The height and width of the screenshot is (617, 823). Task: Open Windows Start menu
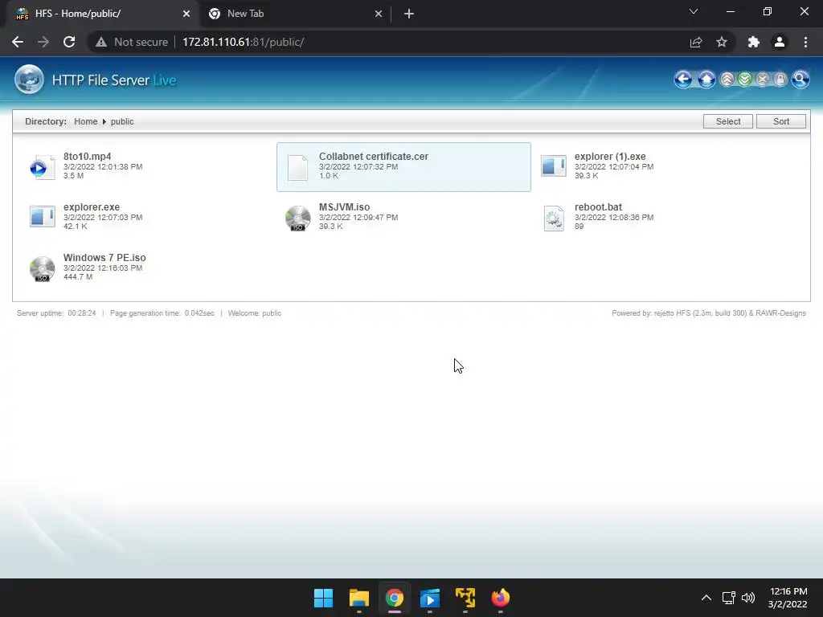[323, 598]
